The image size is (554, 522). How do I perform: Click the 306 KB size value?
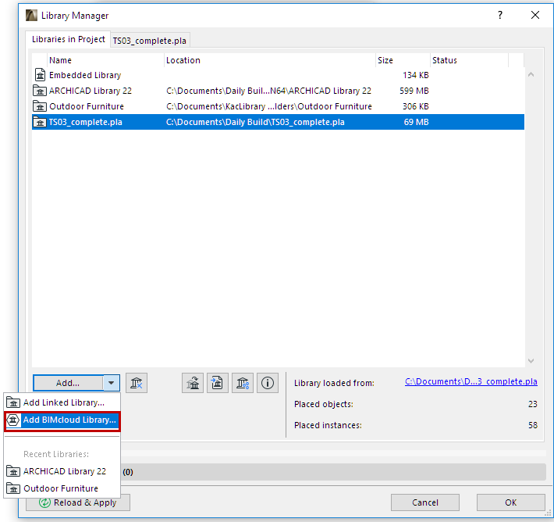tap(415, 106)
